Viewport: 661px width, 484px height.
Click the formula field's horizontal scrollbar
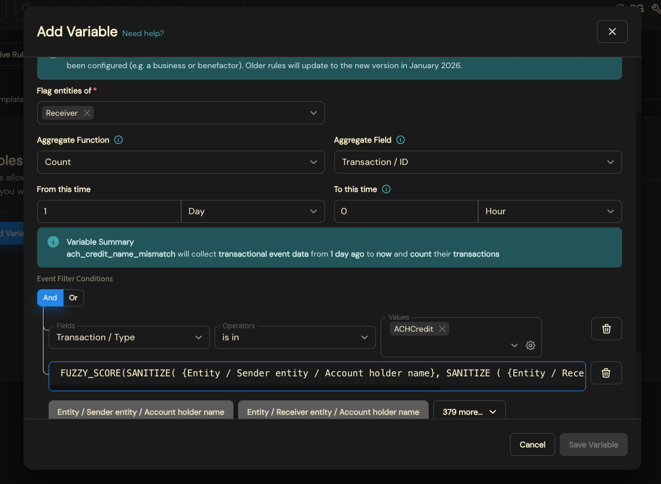click(x=246, y=387)
